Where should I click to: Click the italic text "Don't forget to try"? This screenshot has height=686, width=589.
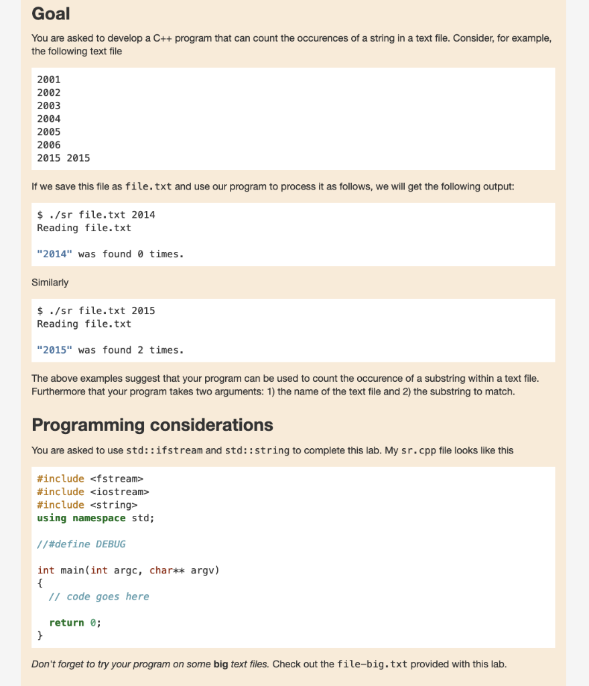(x=150, y=665)
